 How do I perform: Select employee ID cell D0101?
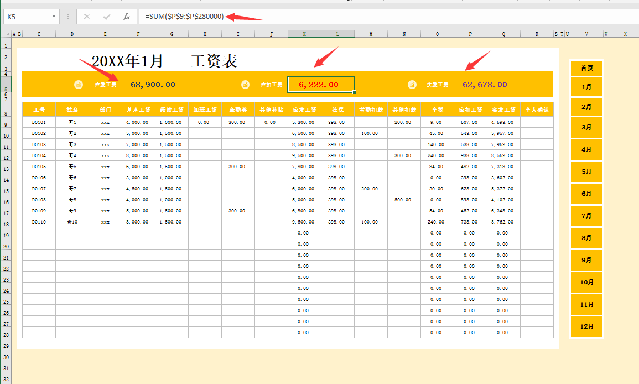[x=39, y=122]
